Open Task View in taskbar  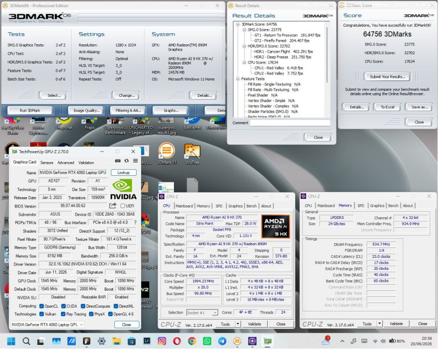41,342
